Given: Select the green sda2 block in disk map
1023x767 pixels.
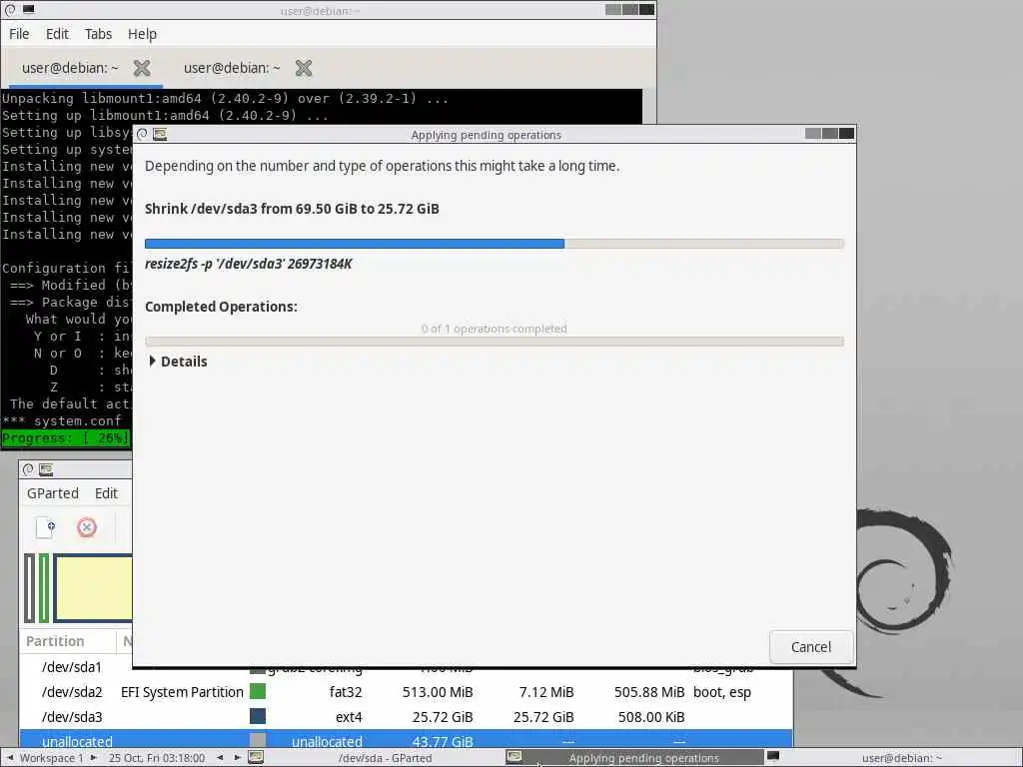Looking at the screenshot, I should 44,587.
